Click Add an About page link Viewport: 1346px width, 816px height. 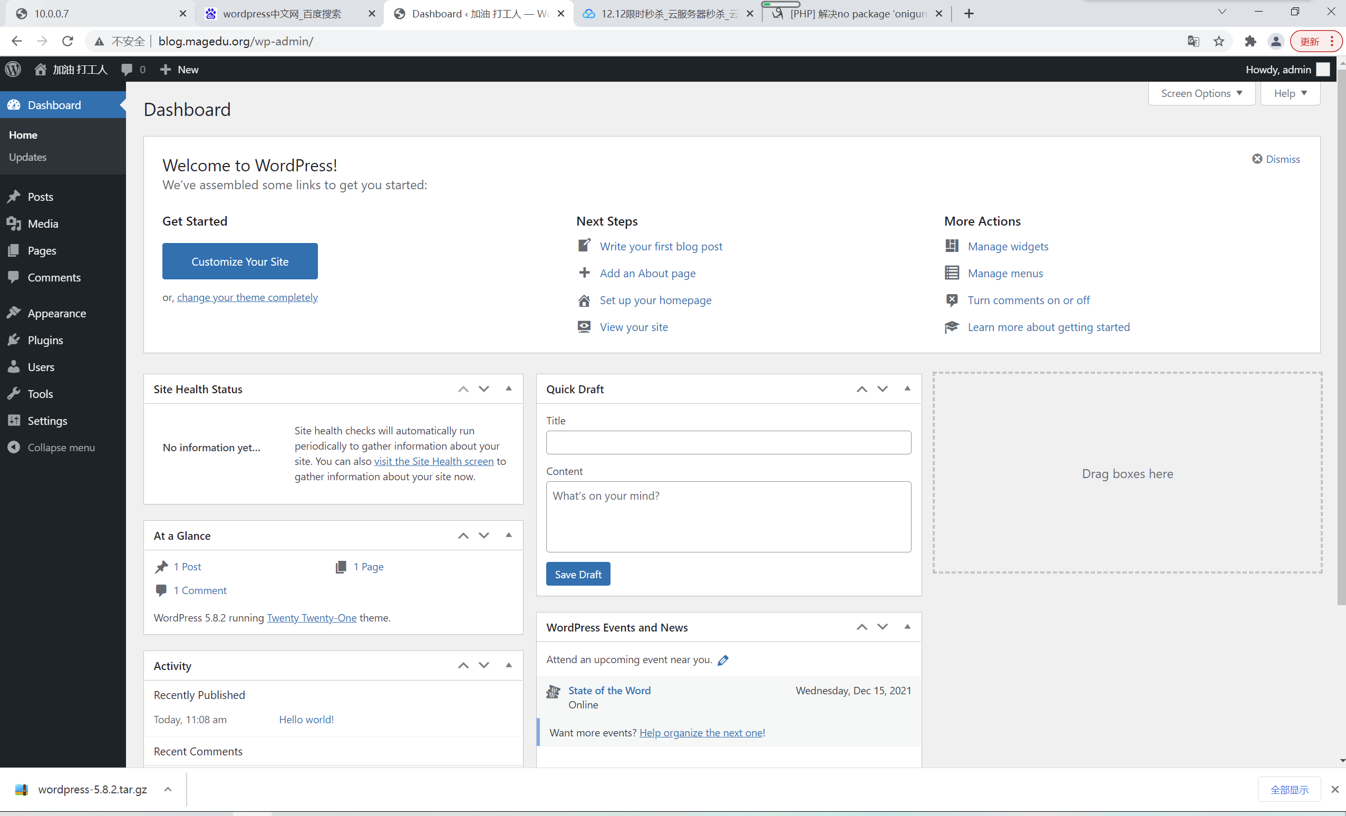(x=648, y=273)
